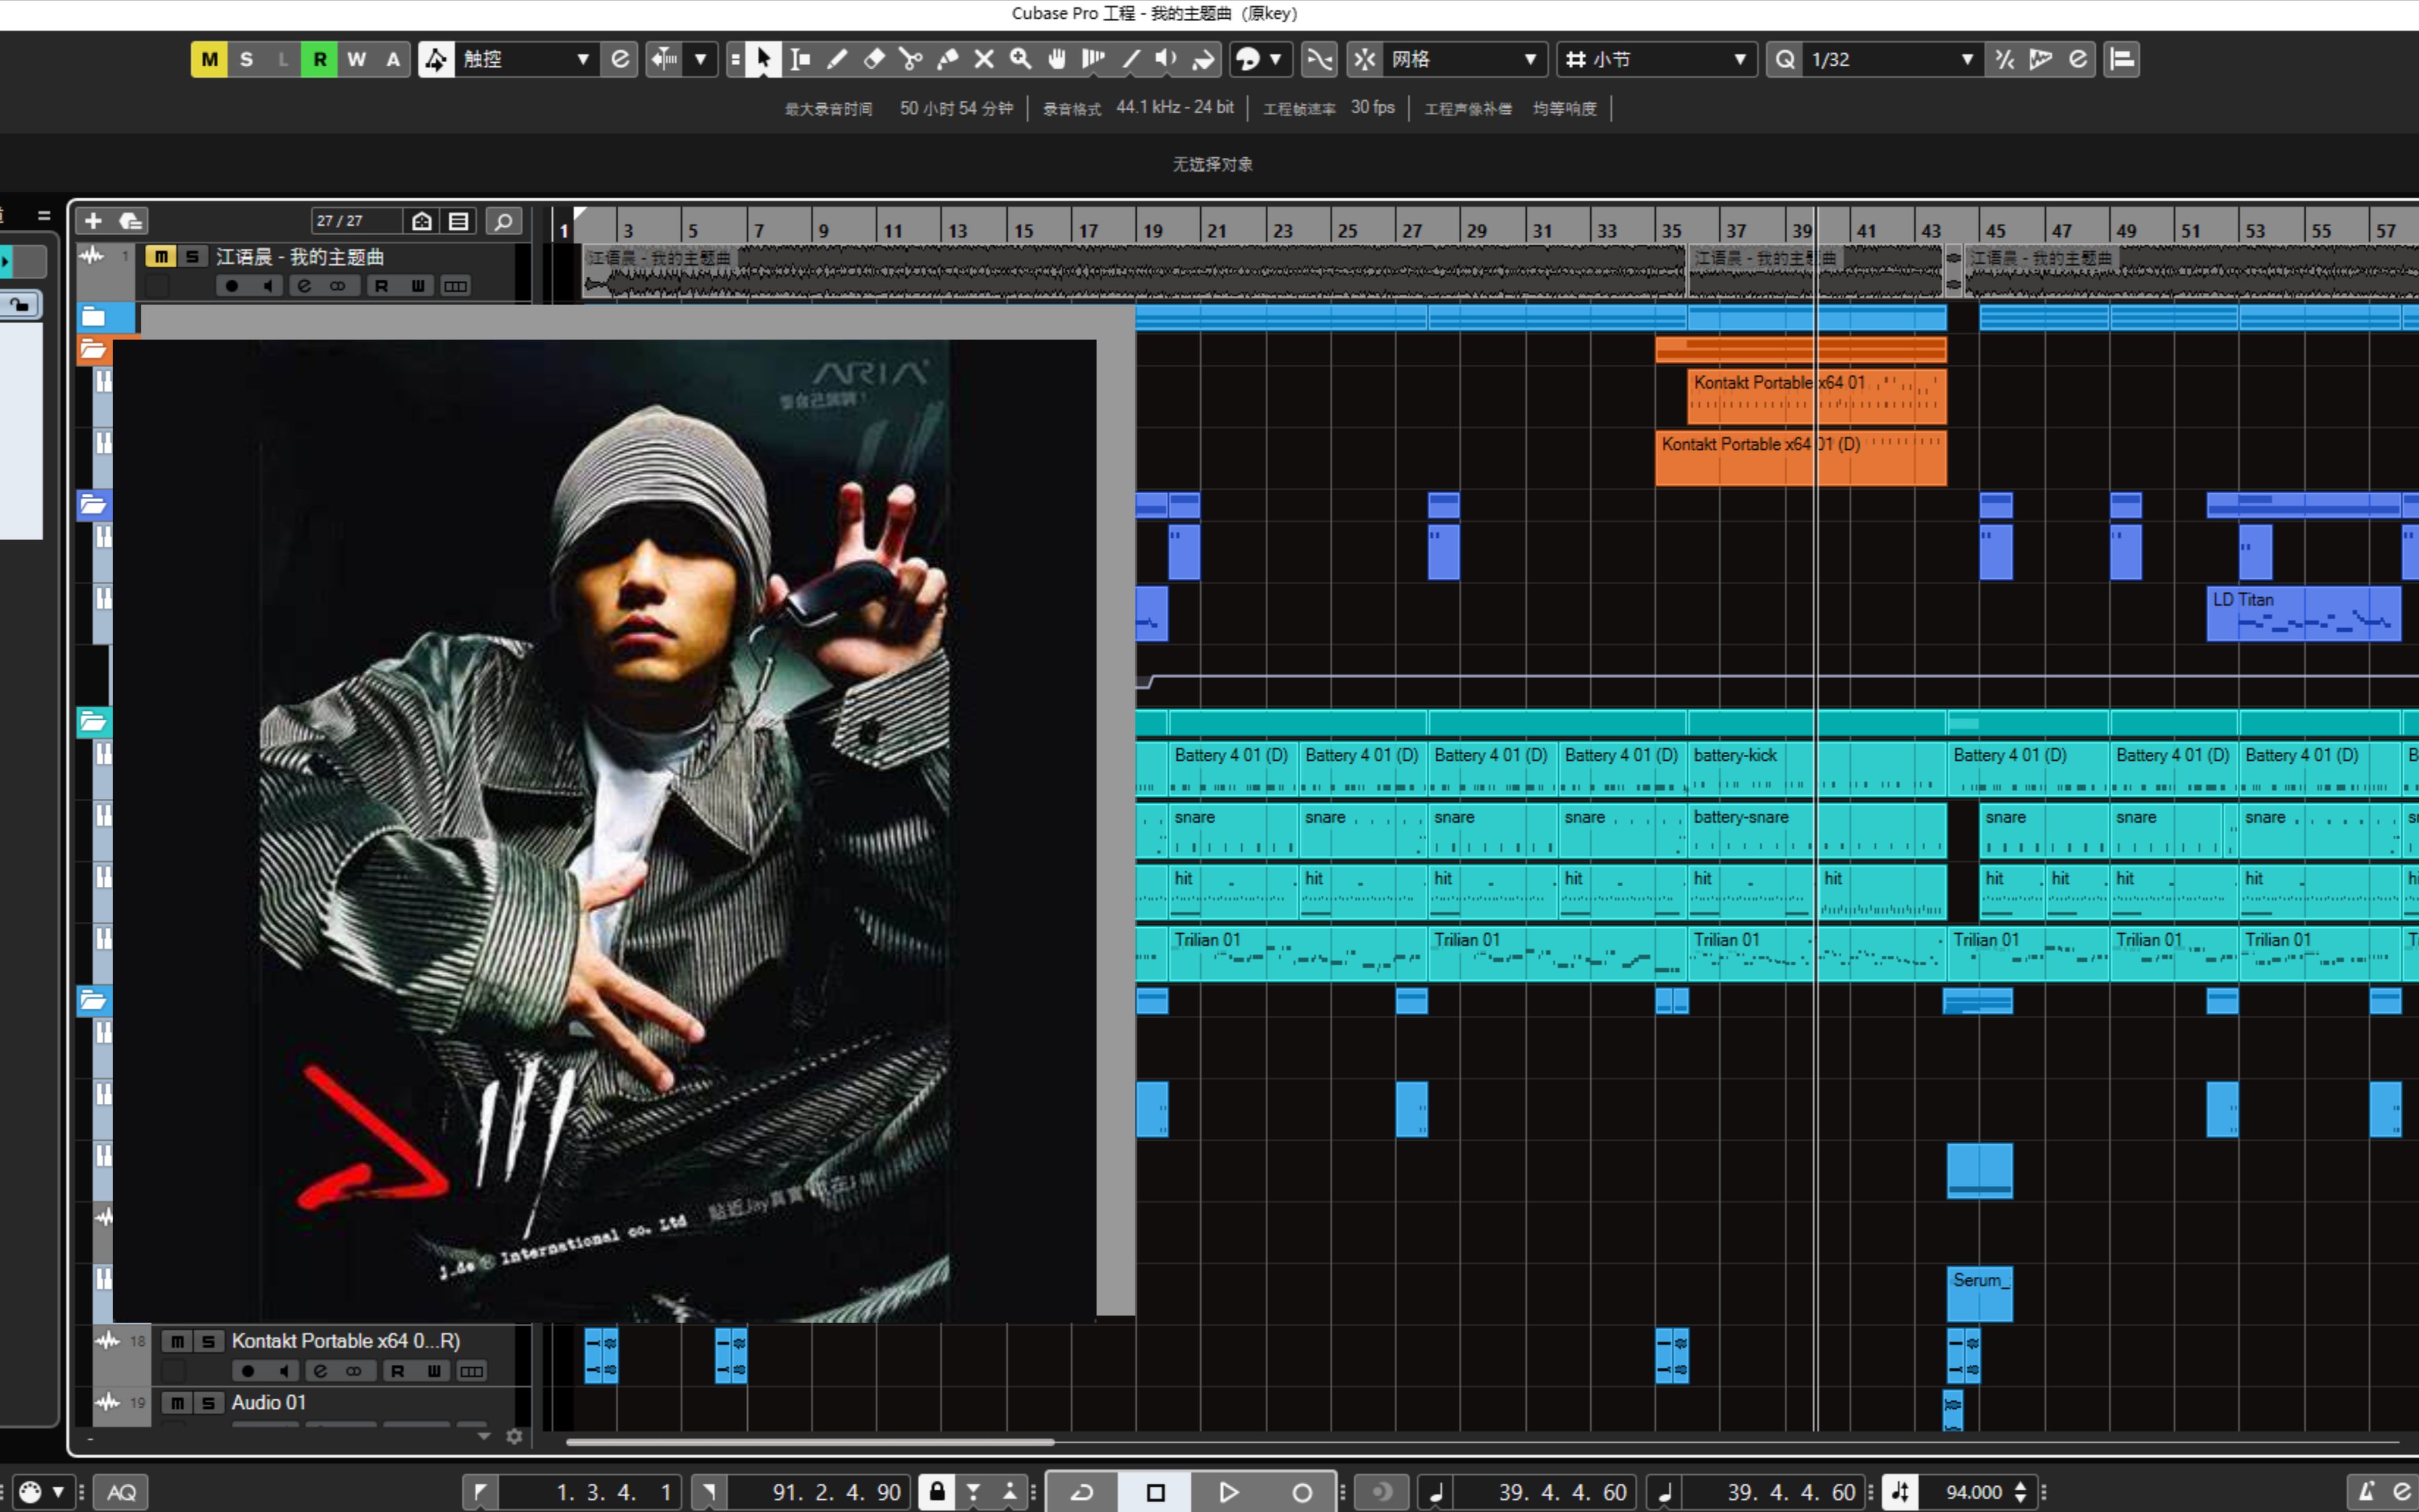Select the Glue tool
This screenshot has height=1512, width=2419.
point(948,59)
